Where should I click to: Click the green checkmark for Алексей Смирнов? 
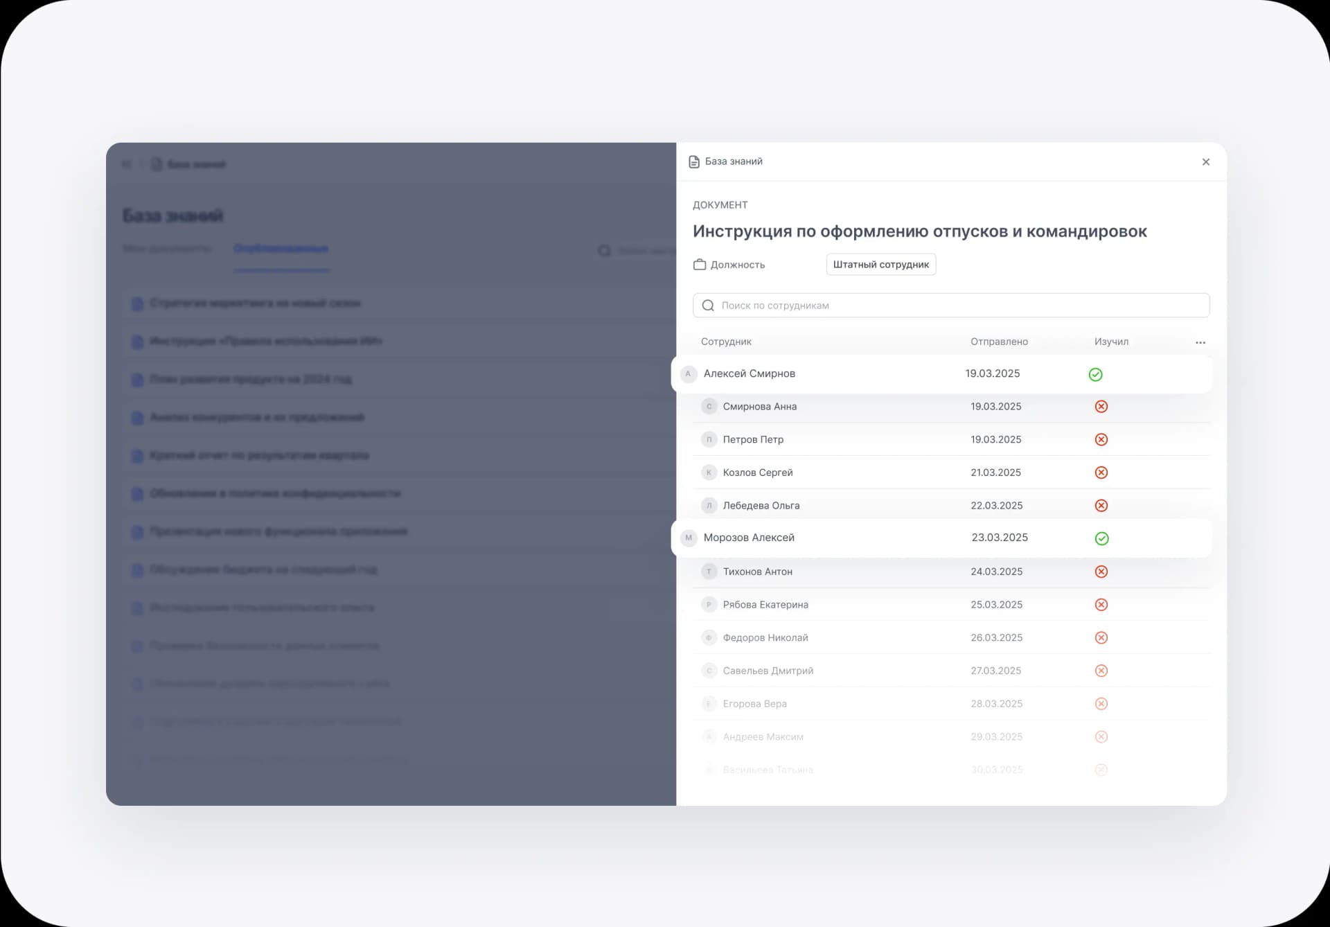point(1095,374)
